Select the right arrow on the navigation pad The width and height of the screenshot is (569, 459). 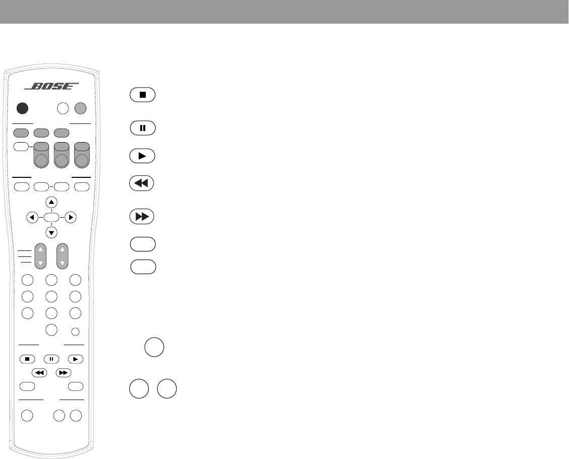click(71, 218)
